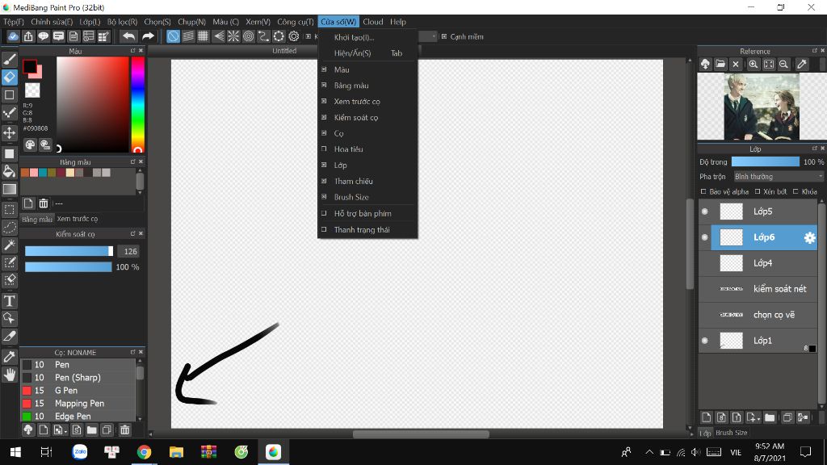Toggle Tham chiếu reference panel in the menu
This screenshot has height=465, width=827.
pyautogui.click(x=367, y=181)
